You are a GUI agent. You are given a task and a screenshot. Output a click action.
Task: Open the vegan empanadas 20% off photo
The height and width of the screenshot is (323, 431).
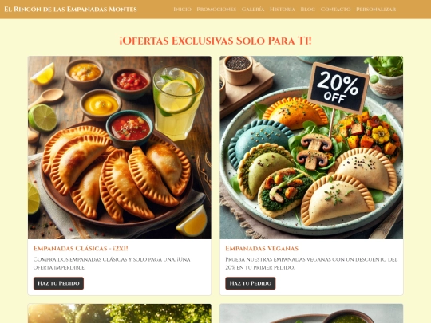pos(311,148)
